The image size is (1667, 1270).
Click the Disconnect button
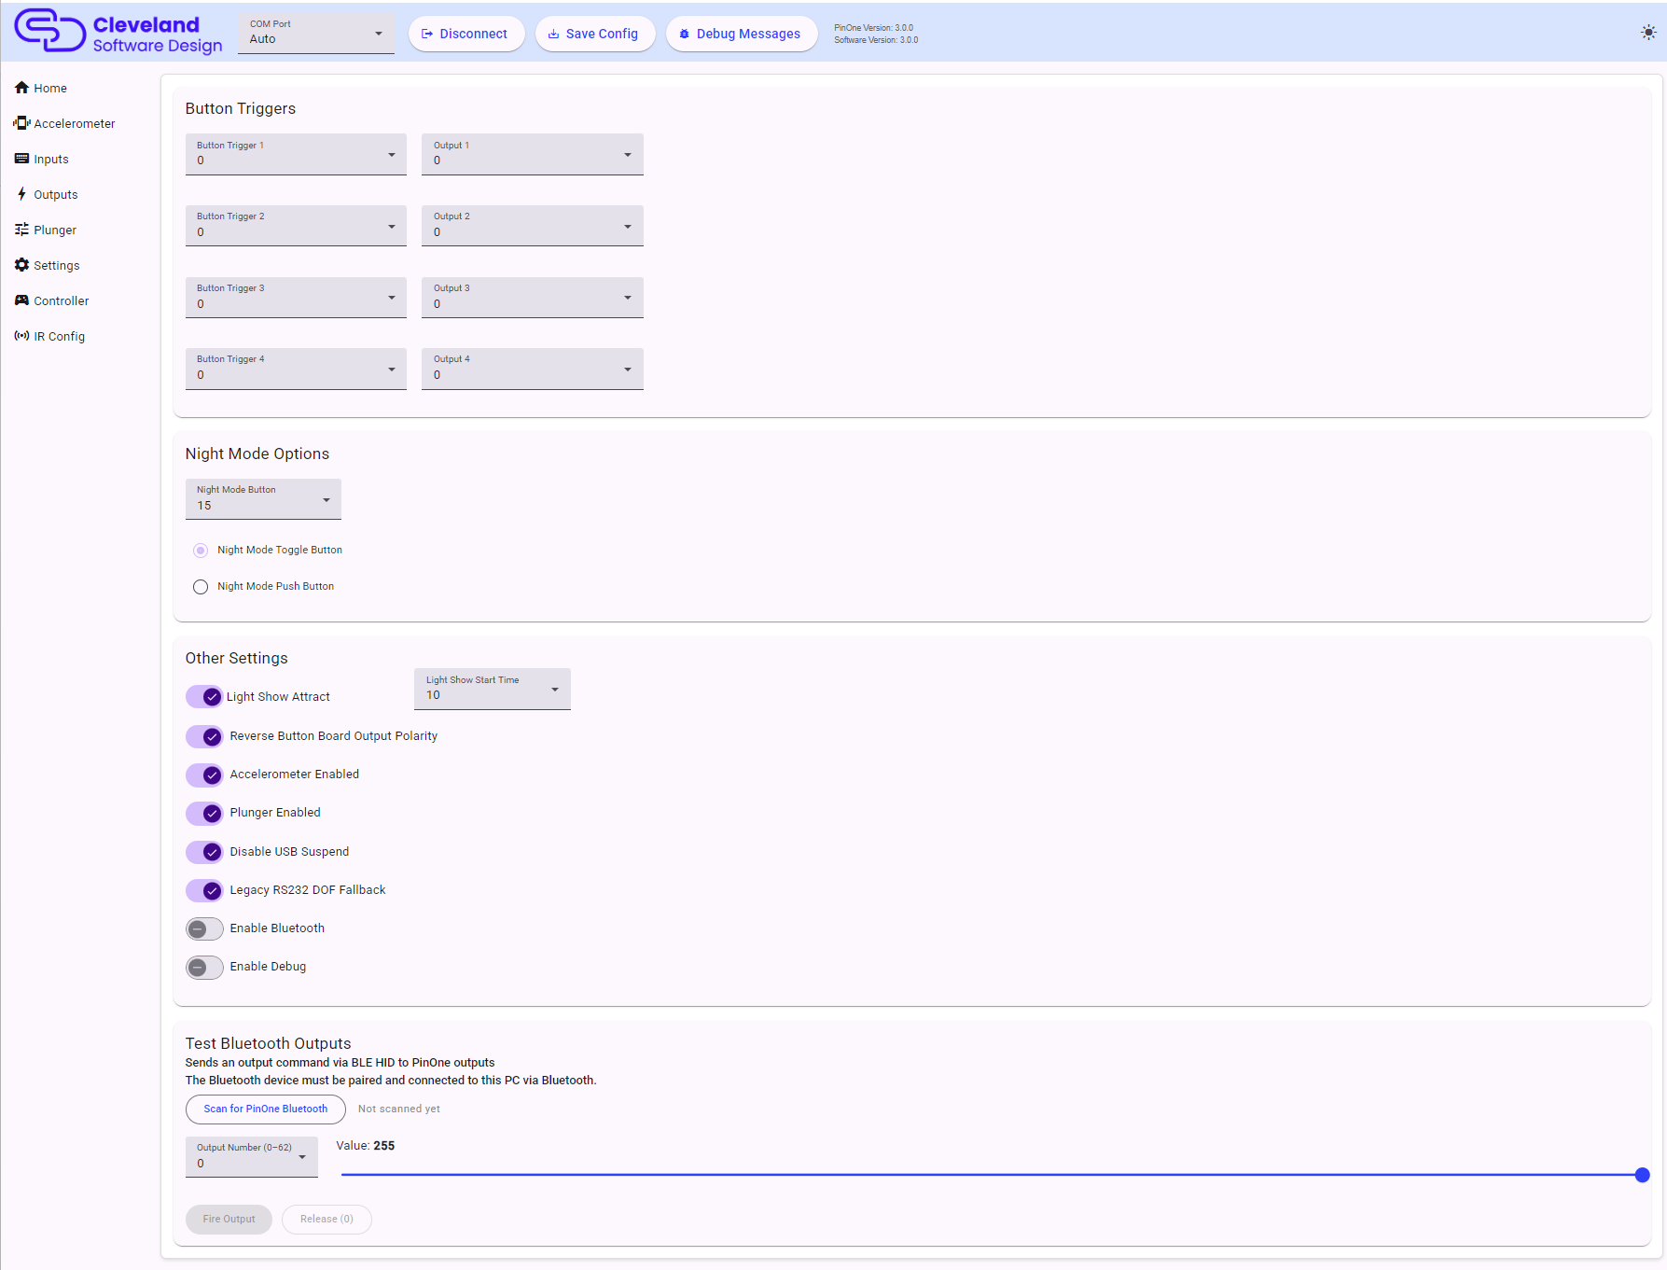(466, 34)
